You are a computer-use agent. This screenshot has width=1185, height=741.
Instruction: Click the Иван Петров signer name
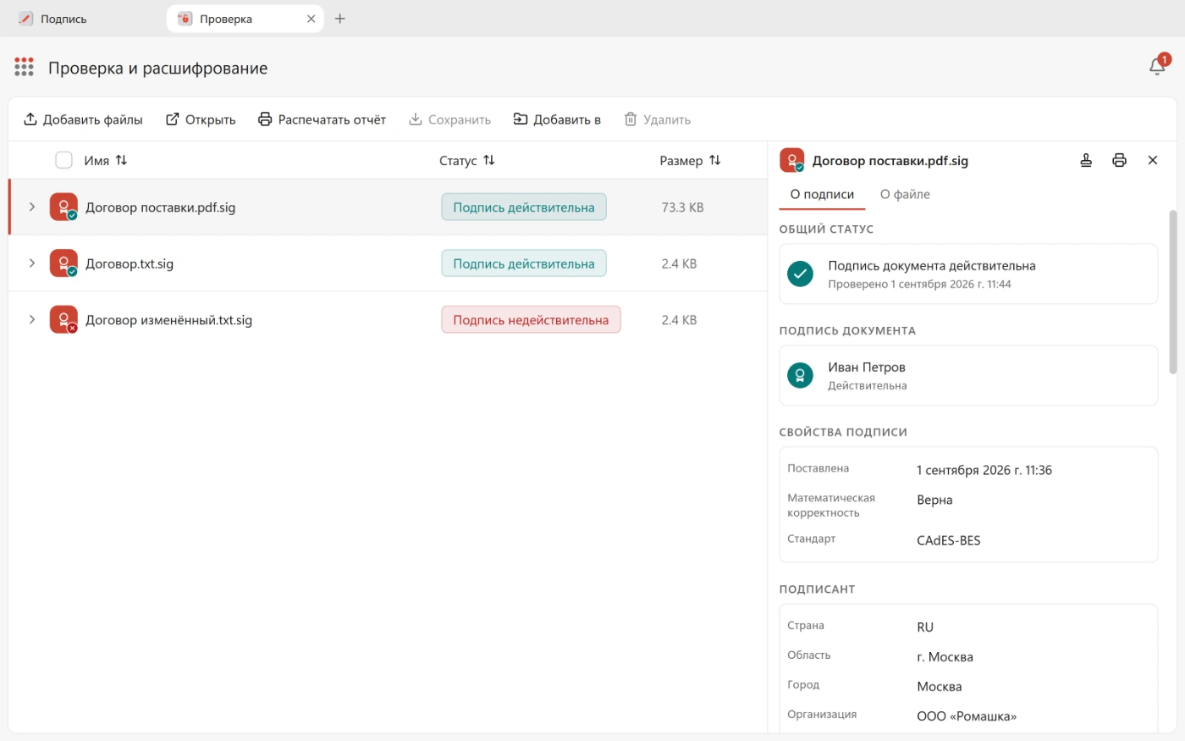coord(867,368)
